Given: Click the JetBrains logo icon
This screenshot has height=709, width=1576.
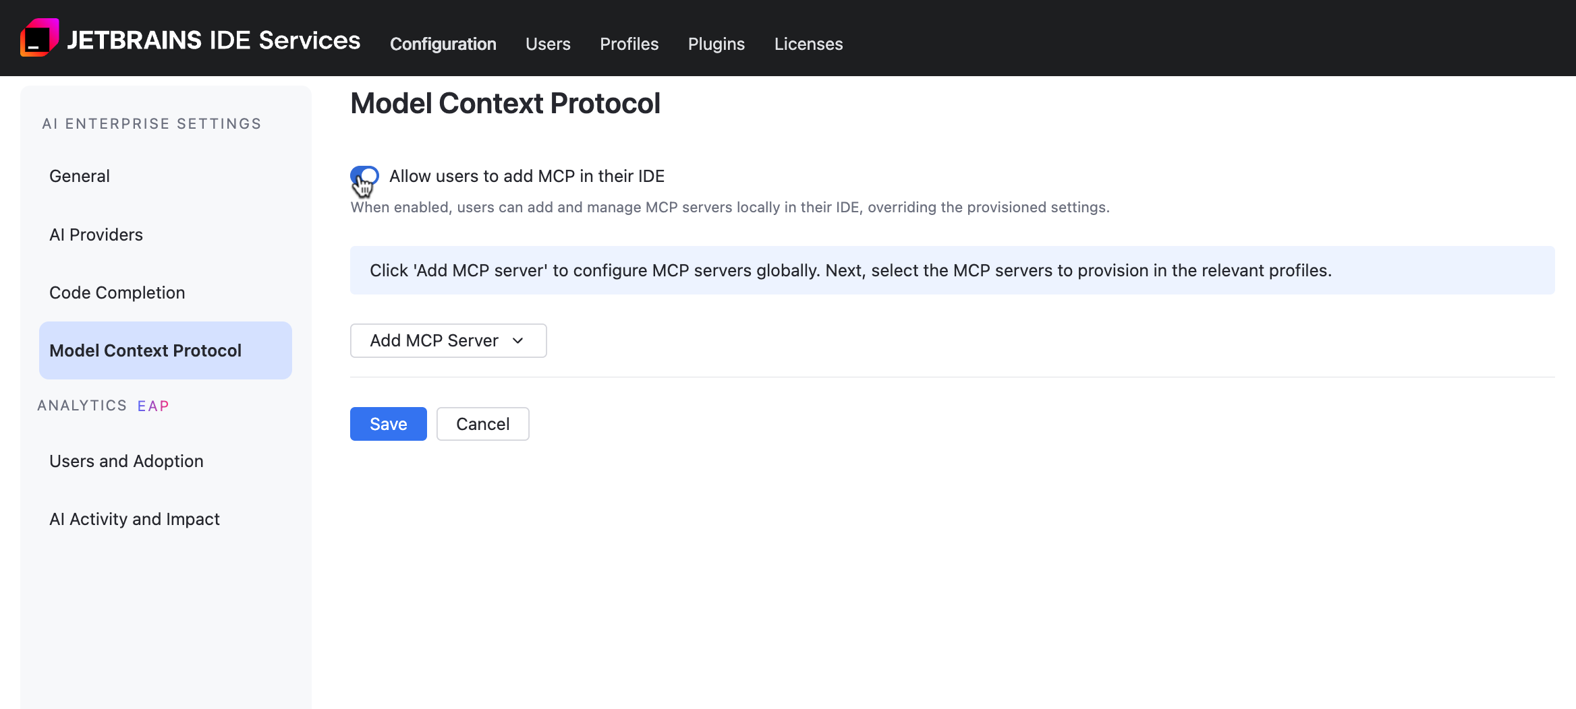Looking at the screenshot, I should [39, 38].
